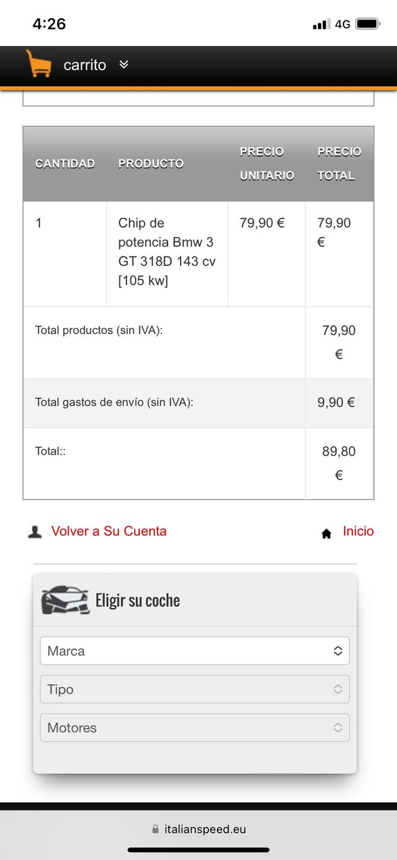Screen dimensions: 397x860
Task: Select the Chip de potencia Bmw product
Action: coord(167,251)
